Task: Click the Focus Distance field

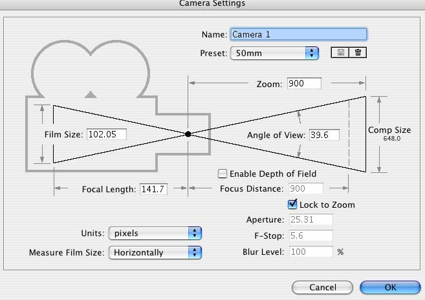Action: point(305,189)
